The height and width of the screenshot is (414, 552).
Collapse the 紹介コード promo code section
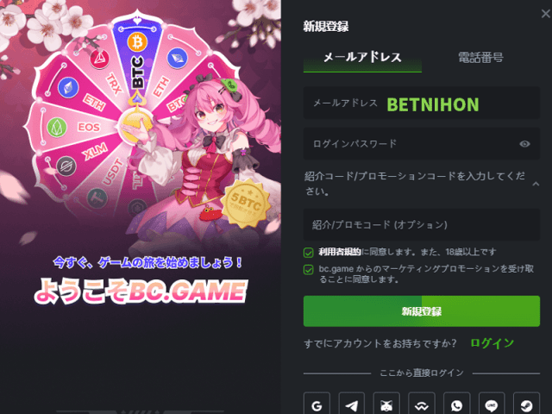pos(536,184)
